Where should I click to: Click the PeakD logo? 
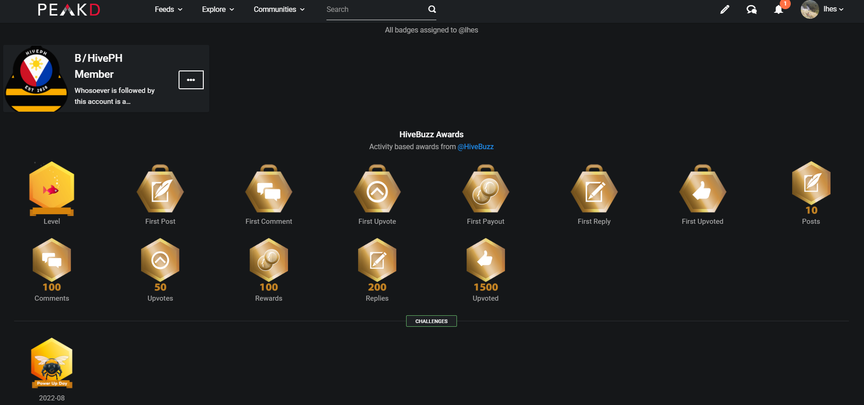(x=69, y=10)
